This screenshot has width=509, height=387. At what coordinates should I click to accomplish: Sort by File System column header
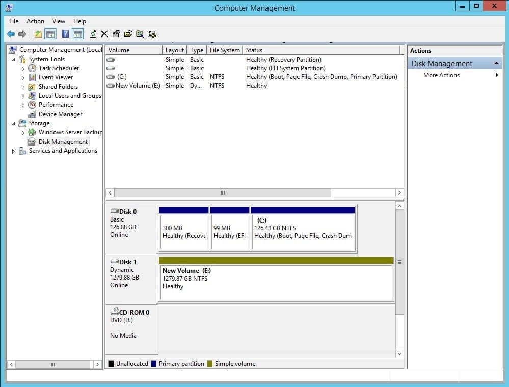coord(225,50)
